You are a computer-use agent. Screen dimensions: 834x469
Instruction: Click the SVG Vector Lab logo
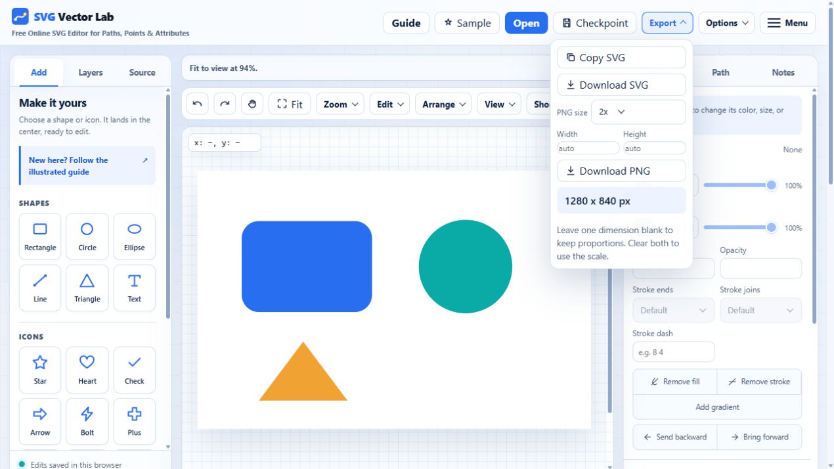(x=20, y=16)
